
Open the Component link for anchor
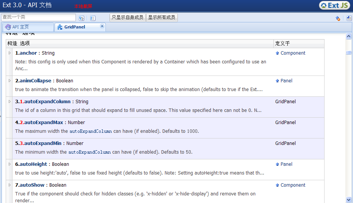(x=293, y=53)
